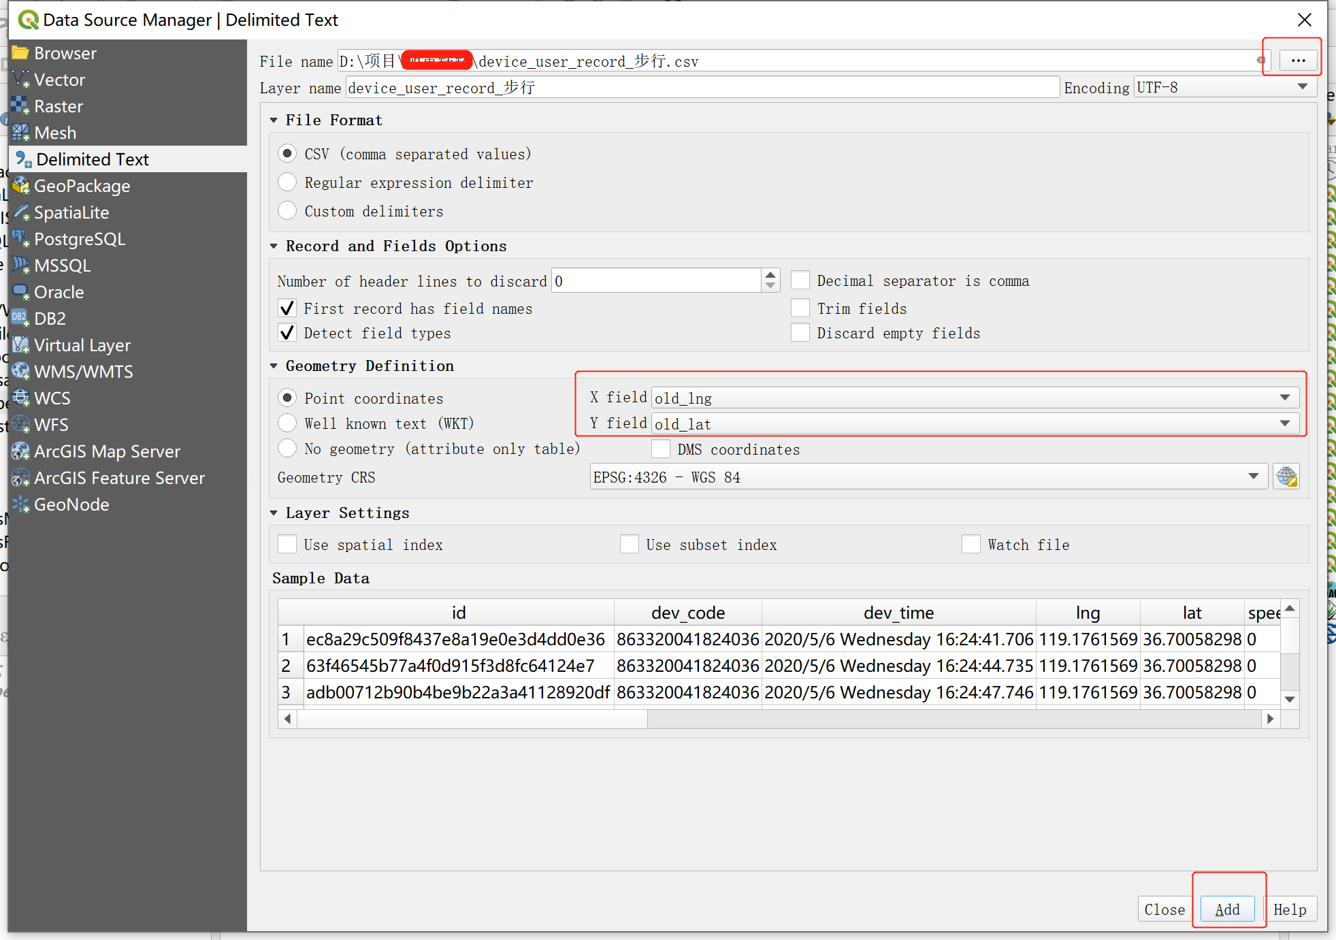Open the ArcGIS Feature Server page
Viewport: 1336px width, 940px height.
point(119,478)
